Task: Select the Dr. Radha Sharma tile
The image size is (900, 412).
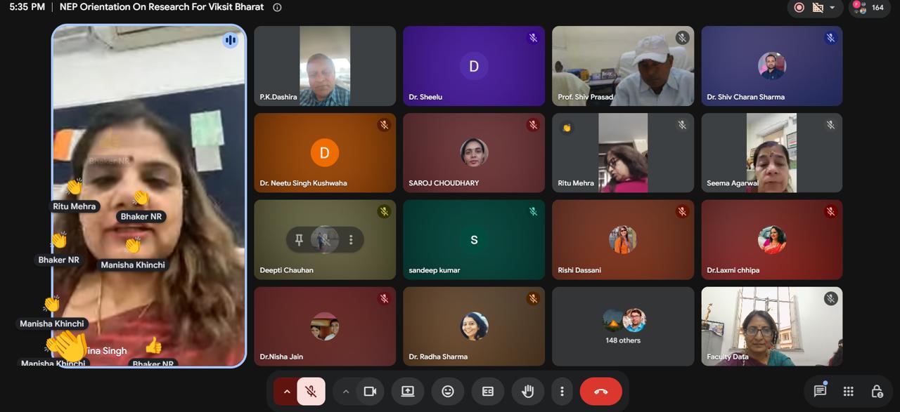Action: (474, 326)
